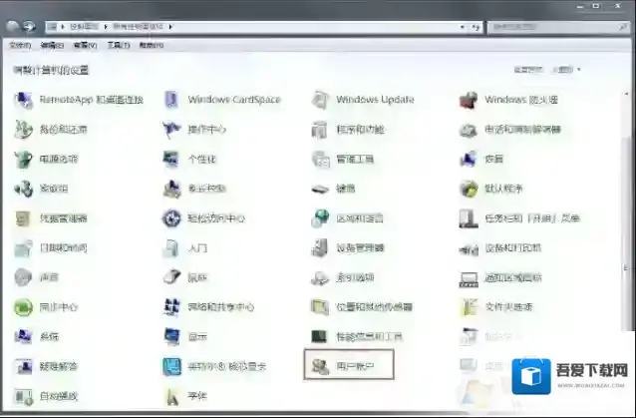Open 网络和共享中心 network sharing icon
636x418 pixels.
tap(171, 307)
